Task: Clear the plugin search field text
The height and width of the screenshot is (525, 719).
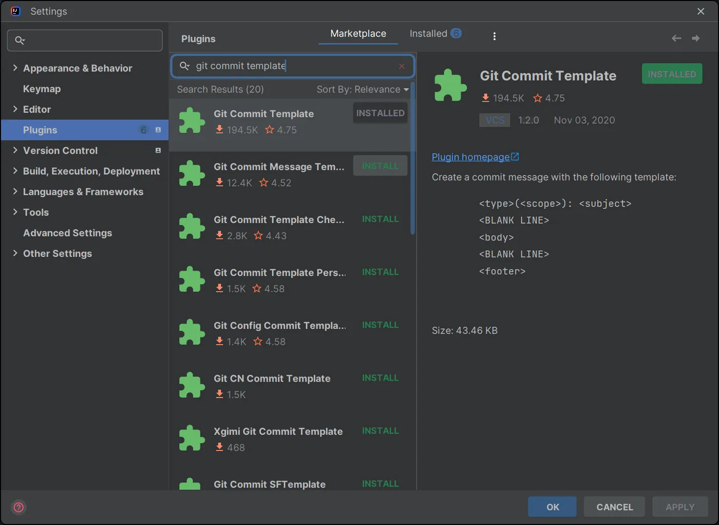Action: [402, 66]
